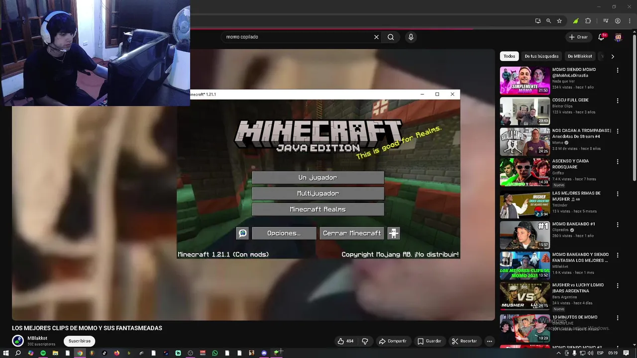Open Windows taskbar search
637x358 pixels.
click(18, 353)
